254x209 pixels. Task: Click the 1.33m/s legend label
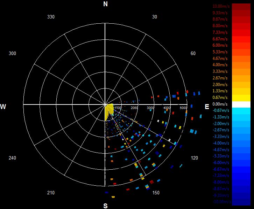coord(220,91)
